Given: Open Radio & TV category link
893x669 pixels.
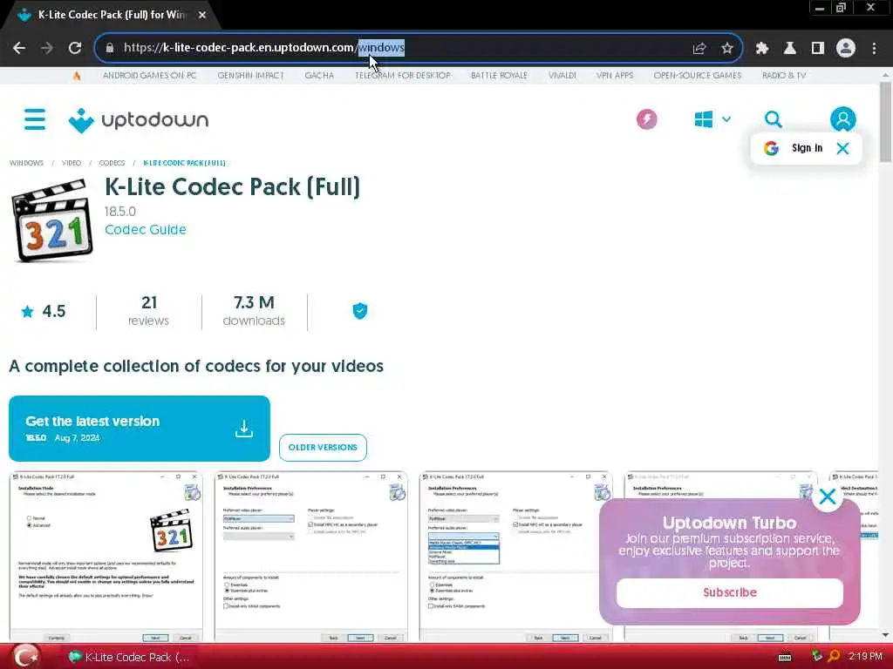Looking at the screenshot, I should (784, 76).
